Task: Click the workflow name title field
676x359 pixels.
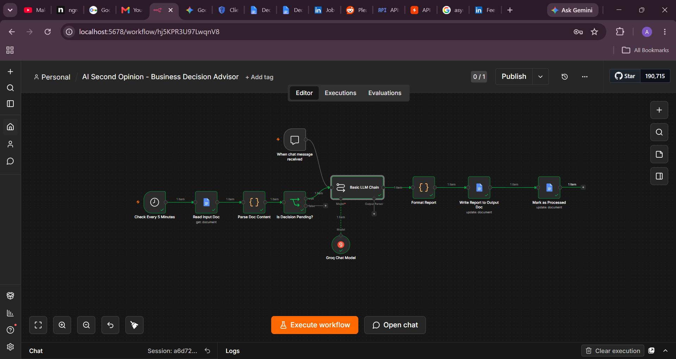Action: pos(160,77)
